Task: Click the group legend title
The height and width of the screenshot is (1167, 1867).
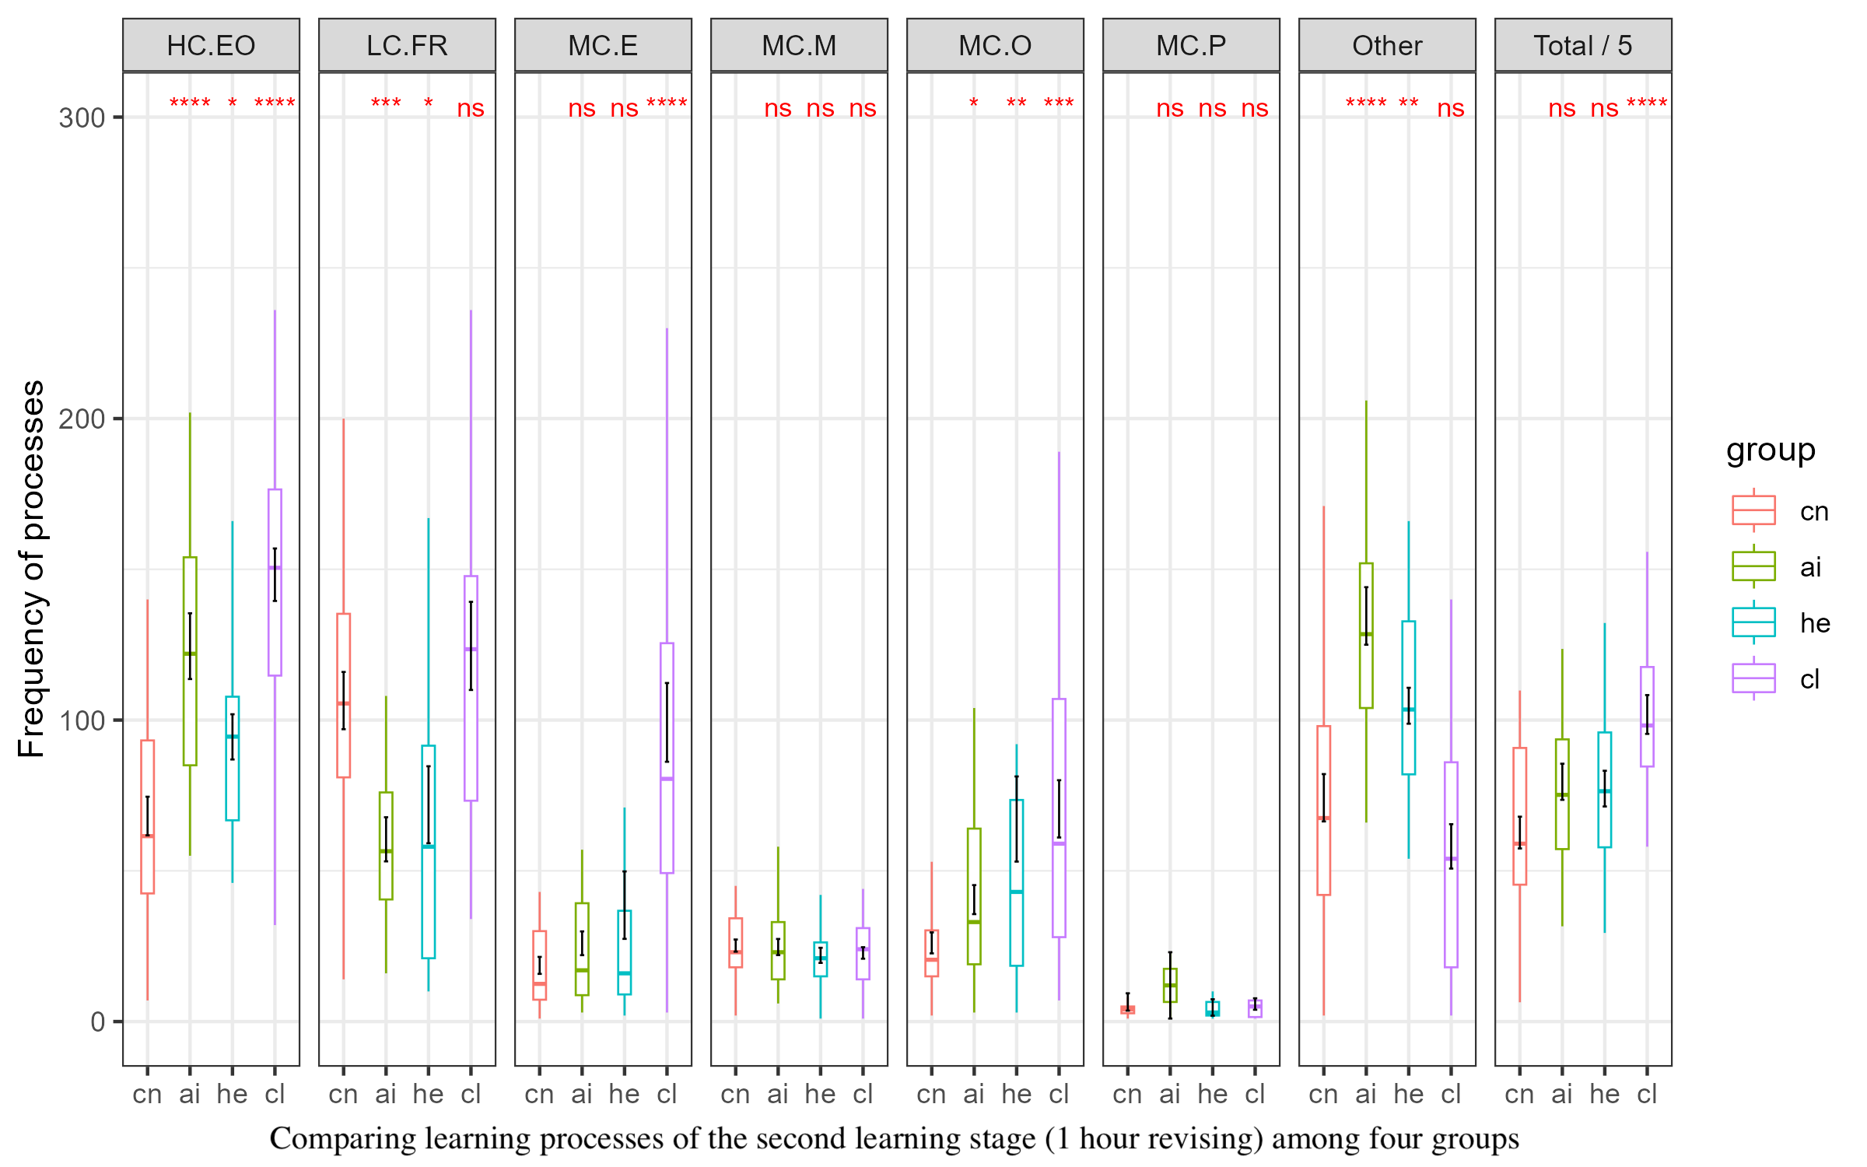Action: [1771, 450]
